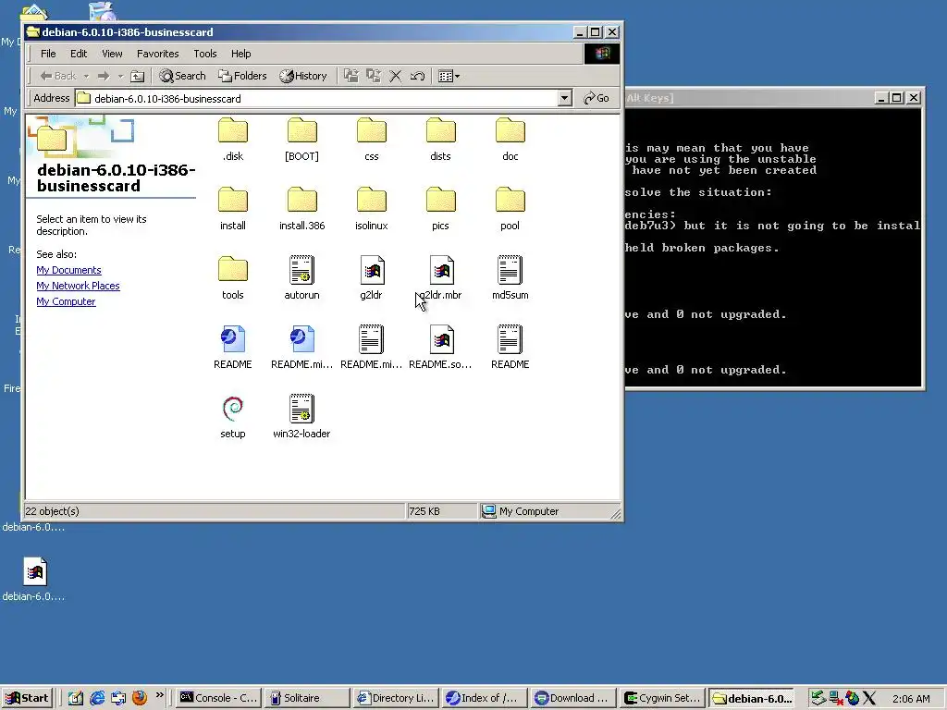Open the My Computer link
947x710 pixels.
tap(66, 301)
